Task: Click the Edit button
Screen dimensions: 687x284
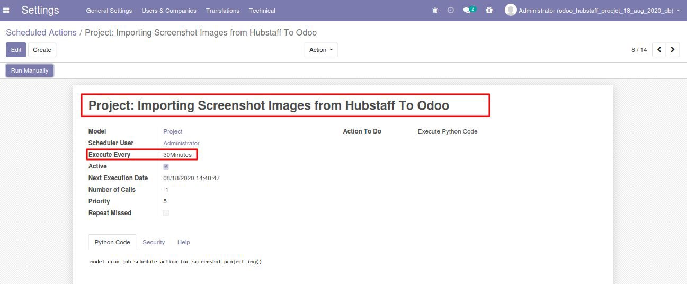Action: point(16,50)
